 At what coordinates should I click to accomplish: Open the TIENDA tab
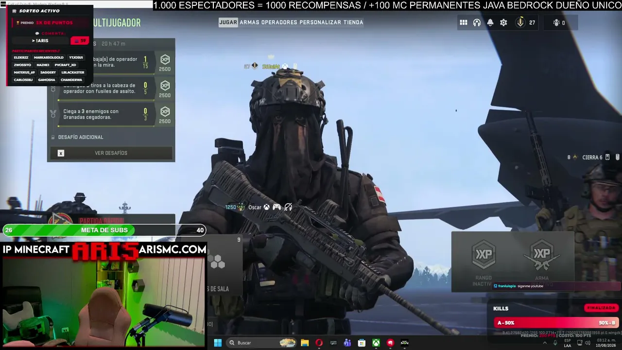353,22
